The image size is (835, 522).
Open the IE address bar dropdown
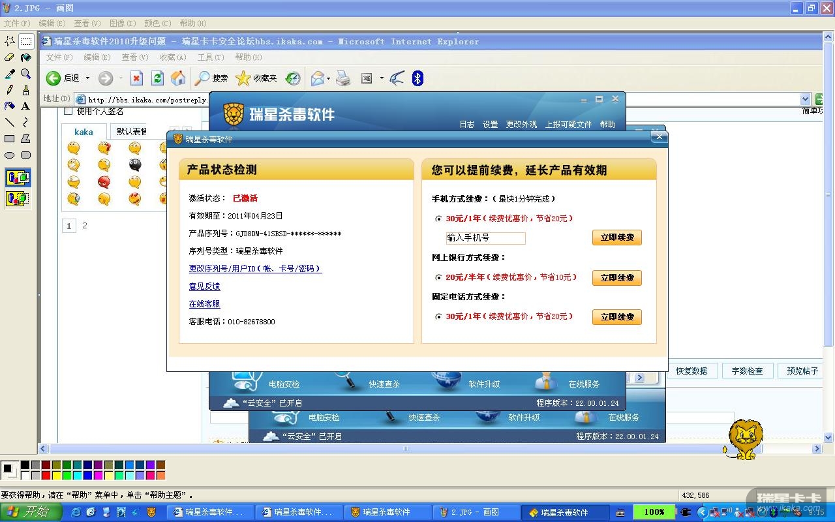pos(805,99)
